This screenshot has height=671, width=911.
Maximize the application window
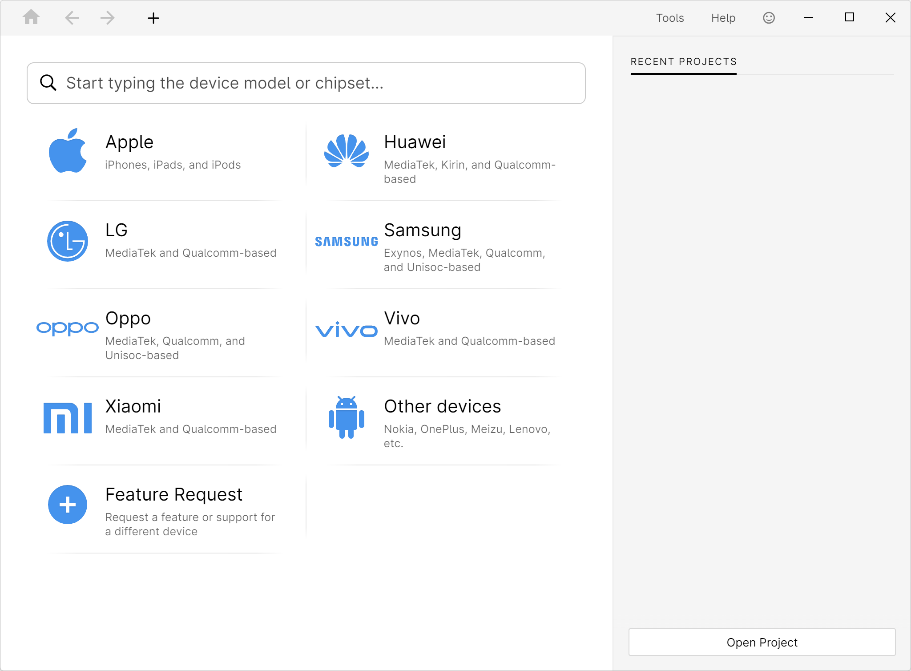850,17
